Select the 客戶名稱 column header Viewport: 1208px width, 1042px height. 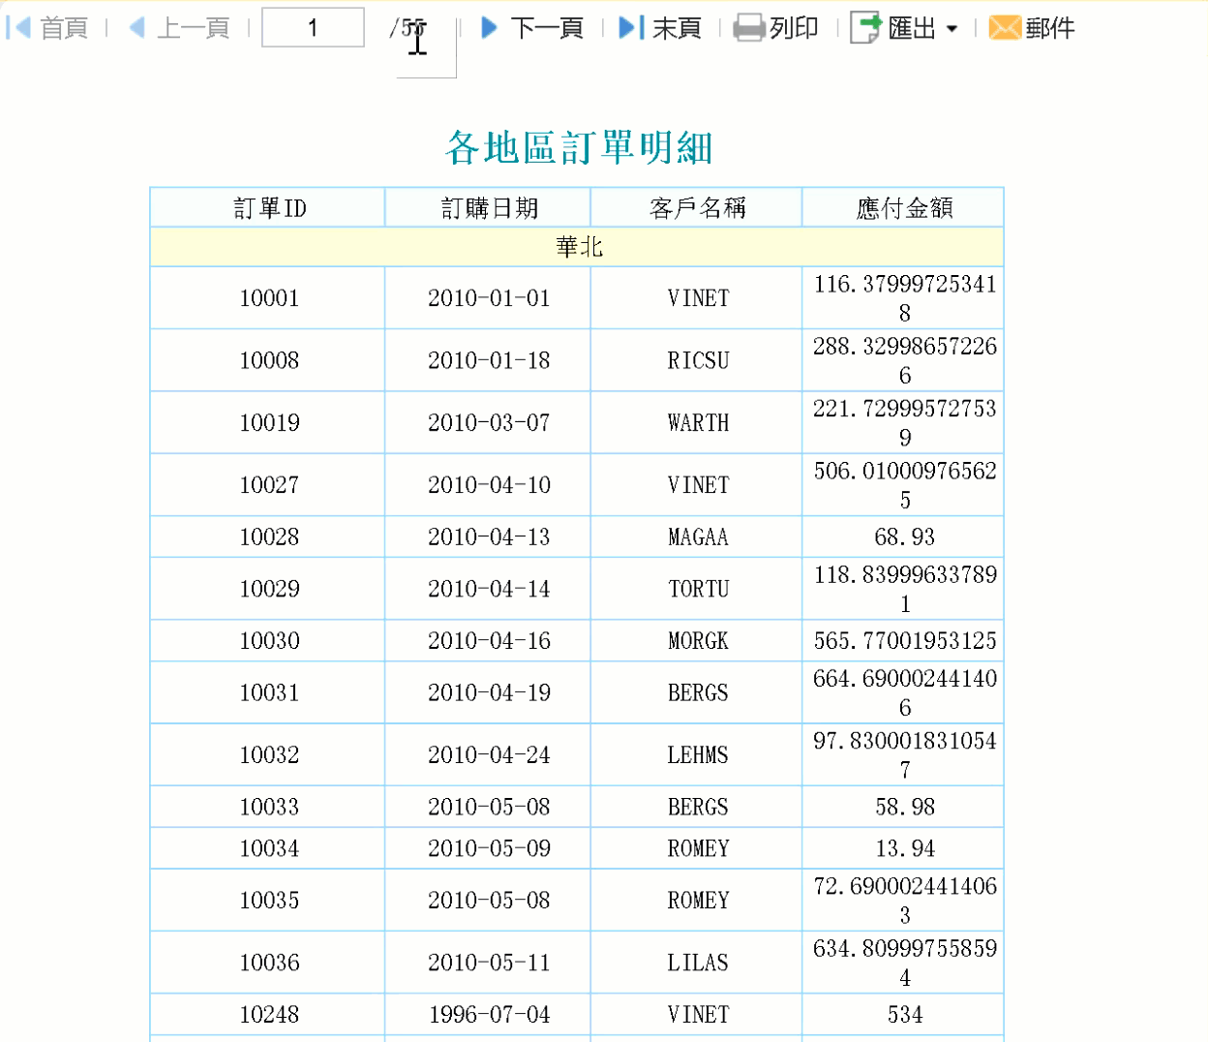tap(697, 207)
